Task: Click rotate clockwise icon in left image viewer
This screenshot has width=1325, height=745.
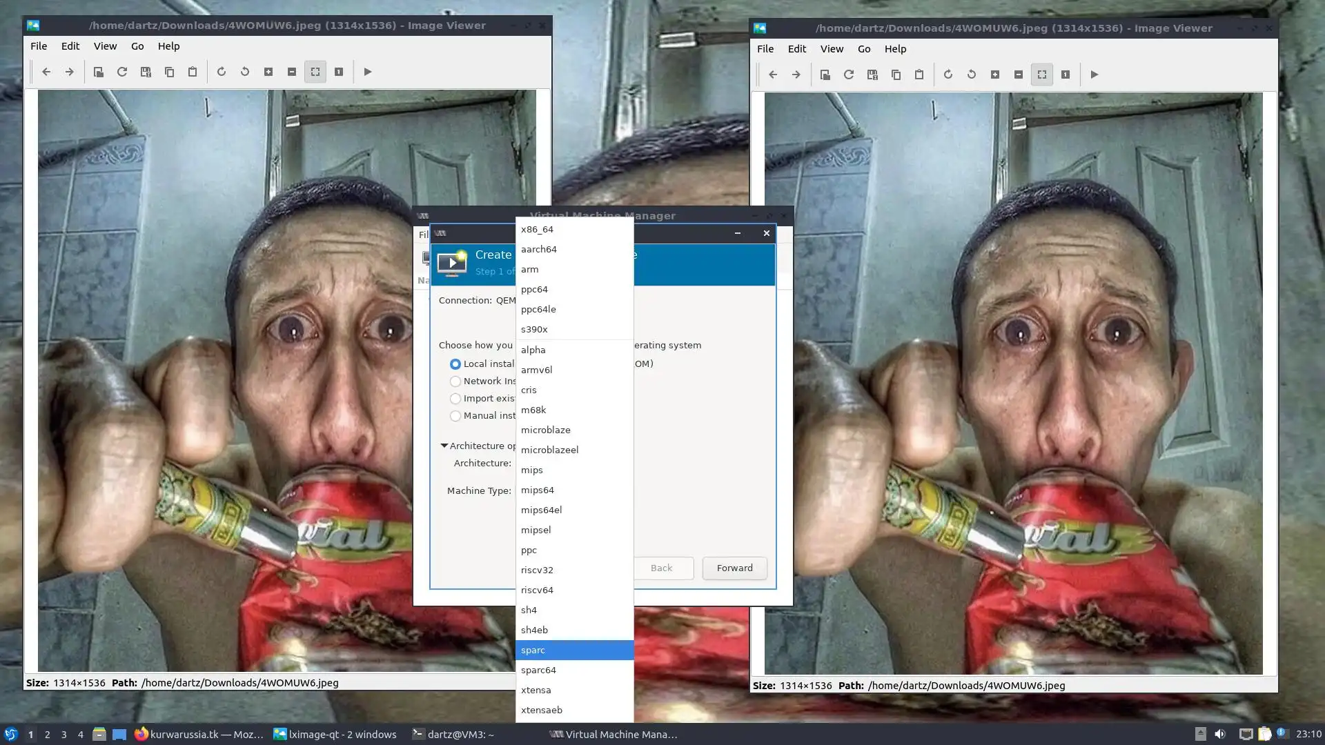Action: tap(222, 72)
